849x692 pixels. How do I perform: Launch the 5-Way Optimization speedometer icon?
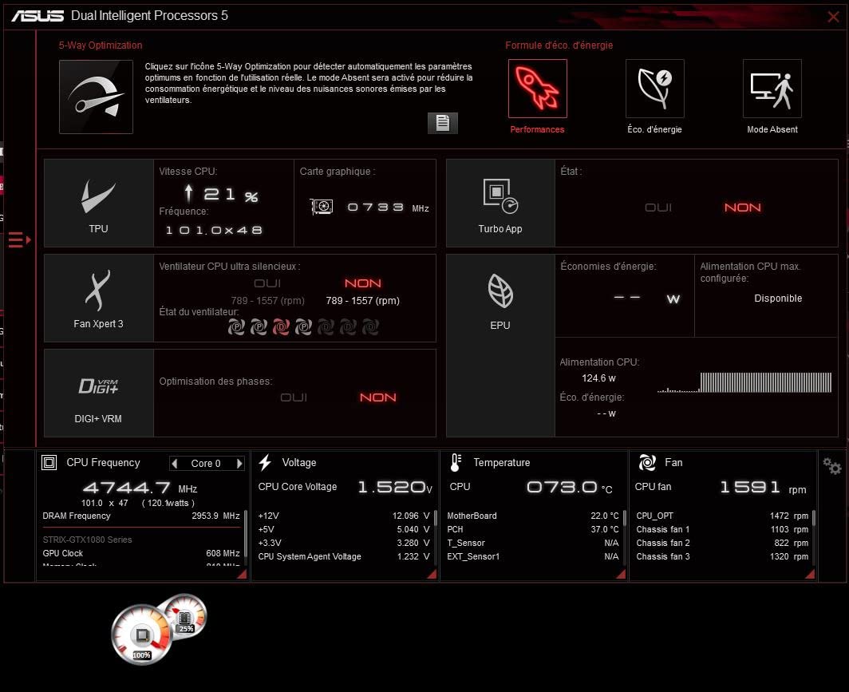[96, 97]
